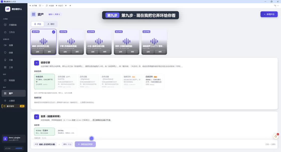
Task: Click waveform icon on 浩然 voice card
Action: pos(126,41)
